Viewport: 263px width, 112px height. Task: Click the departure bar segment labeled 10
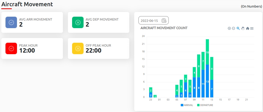[207, 52]
